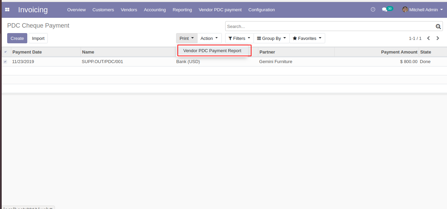Open Mitchell Admin user menu
Viewport: 447px width, 209px height.
[x=422, y=10]
